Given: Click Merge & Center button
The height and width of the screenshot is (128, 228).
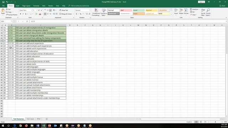Looking at the screenshot, I should [x=66, y=14].
